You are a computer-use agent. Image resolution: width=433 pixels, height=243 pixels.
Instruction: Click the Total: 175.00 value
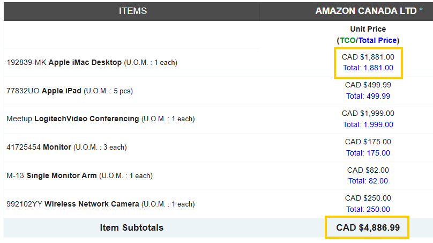368,153
